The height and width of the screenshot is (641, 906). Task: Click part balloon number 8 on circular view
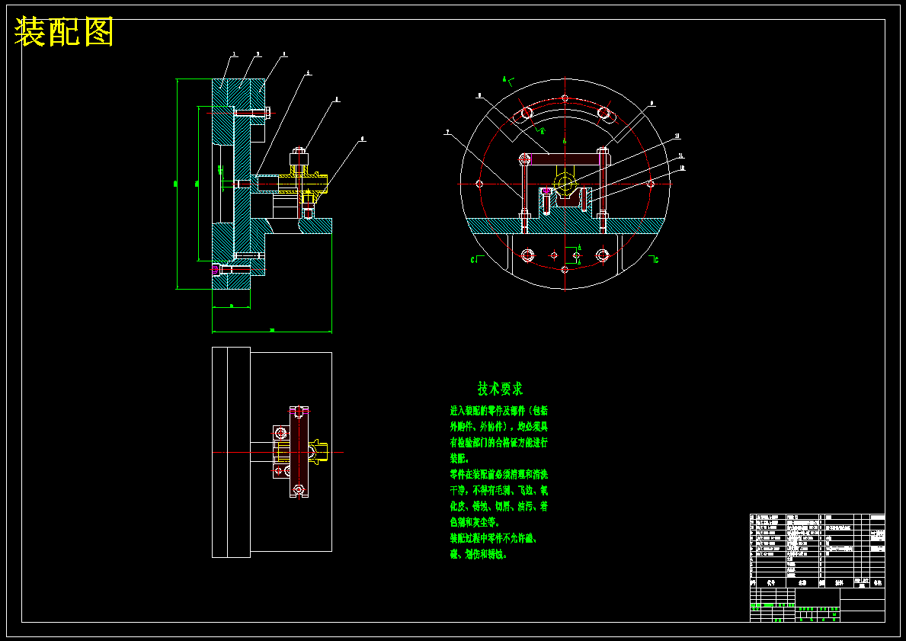tap(479, 95)
